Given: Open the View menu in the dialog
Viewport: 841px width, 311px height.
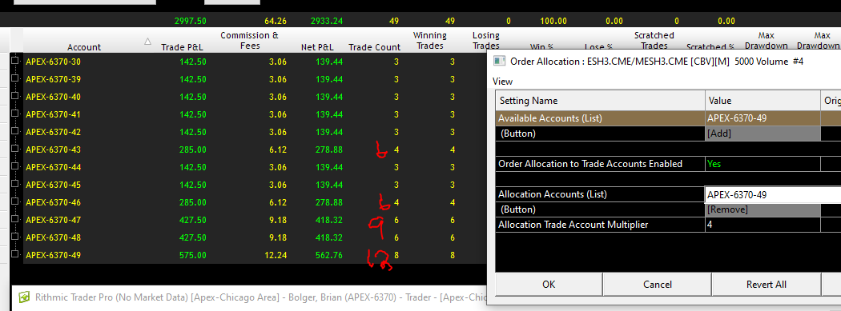Looking at the screenshot, I should [x=502, y=82].
